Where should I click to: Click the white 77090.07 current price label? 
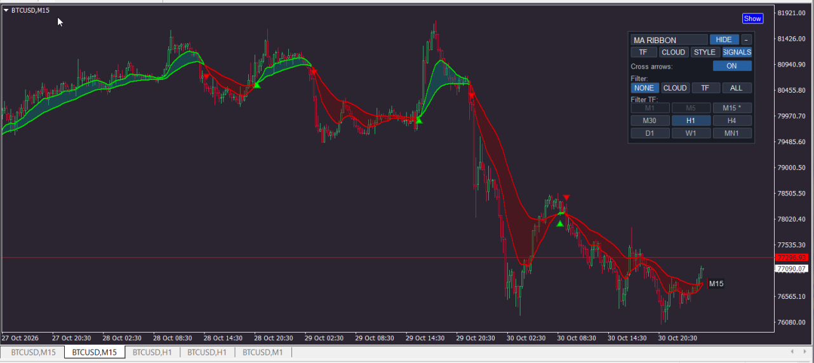(x=792, y=269)
